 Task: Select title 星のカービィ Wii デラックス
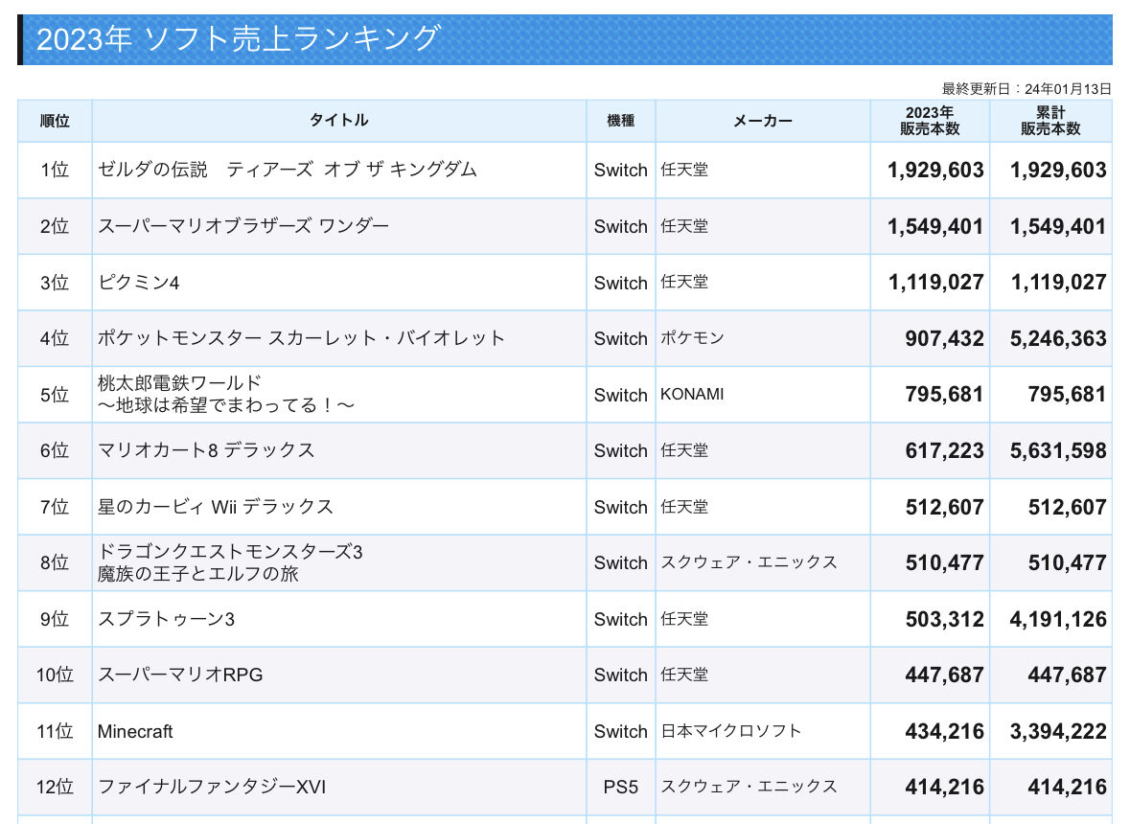[x=216, y=507]
